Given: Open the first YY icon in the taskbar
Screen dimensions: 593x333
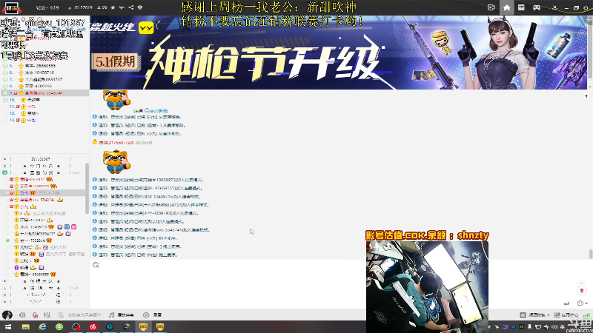Looking at the screenshot, I should [143, 326].
